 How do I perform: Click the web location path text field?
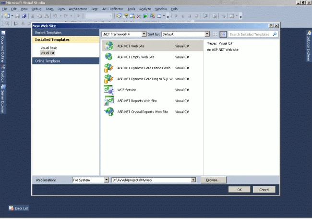[x=151, y=180]
